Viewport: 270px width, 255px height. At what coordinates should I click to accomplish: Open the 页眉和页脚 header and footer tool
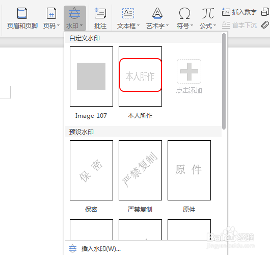22,18
